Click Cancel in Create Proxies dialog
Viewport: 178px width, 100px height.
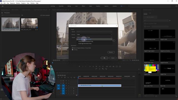click(113, 58)
